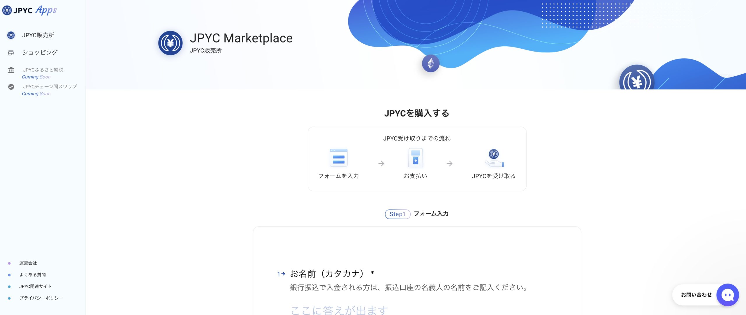The height and width of the screenshot is (315, 746).
Task: Open the よくある質問 link
Action: 32,275
